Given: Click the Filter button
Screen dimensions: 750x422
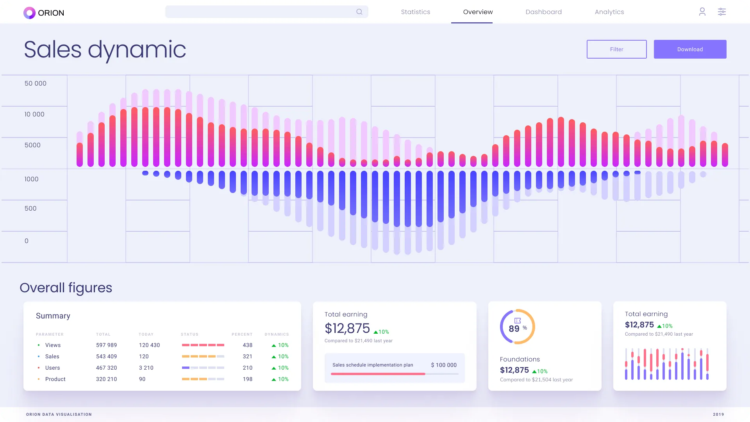Looking at the screenshot, I should [616, 49].
